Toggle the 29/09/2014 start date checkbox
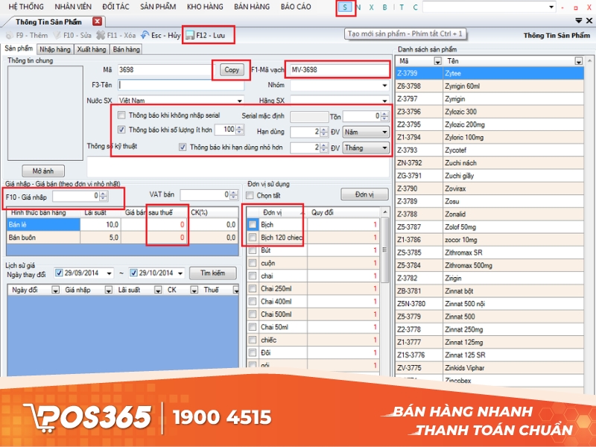 pyautogui.click(x=59, y=273)
